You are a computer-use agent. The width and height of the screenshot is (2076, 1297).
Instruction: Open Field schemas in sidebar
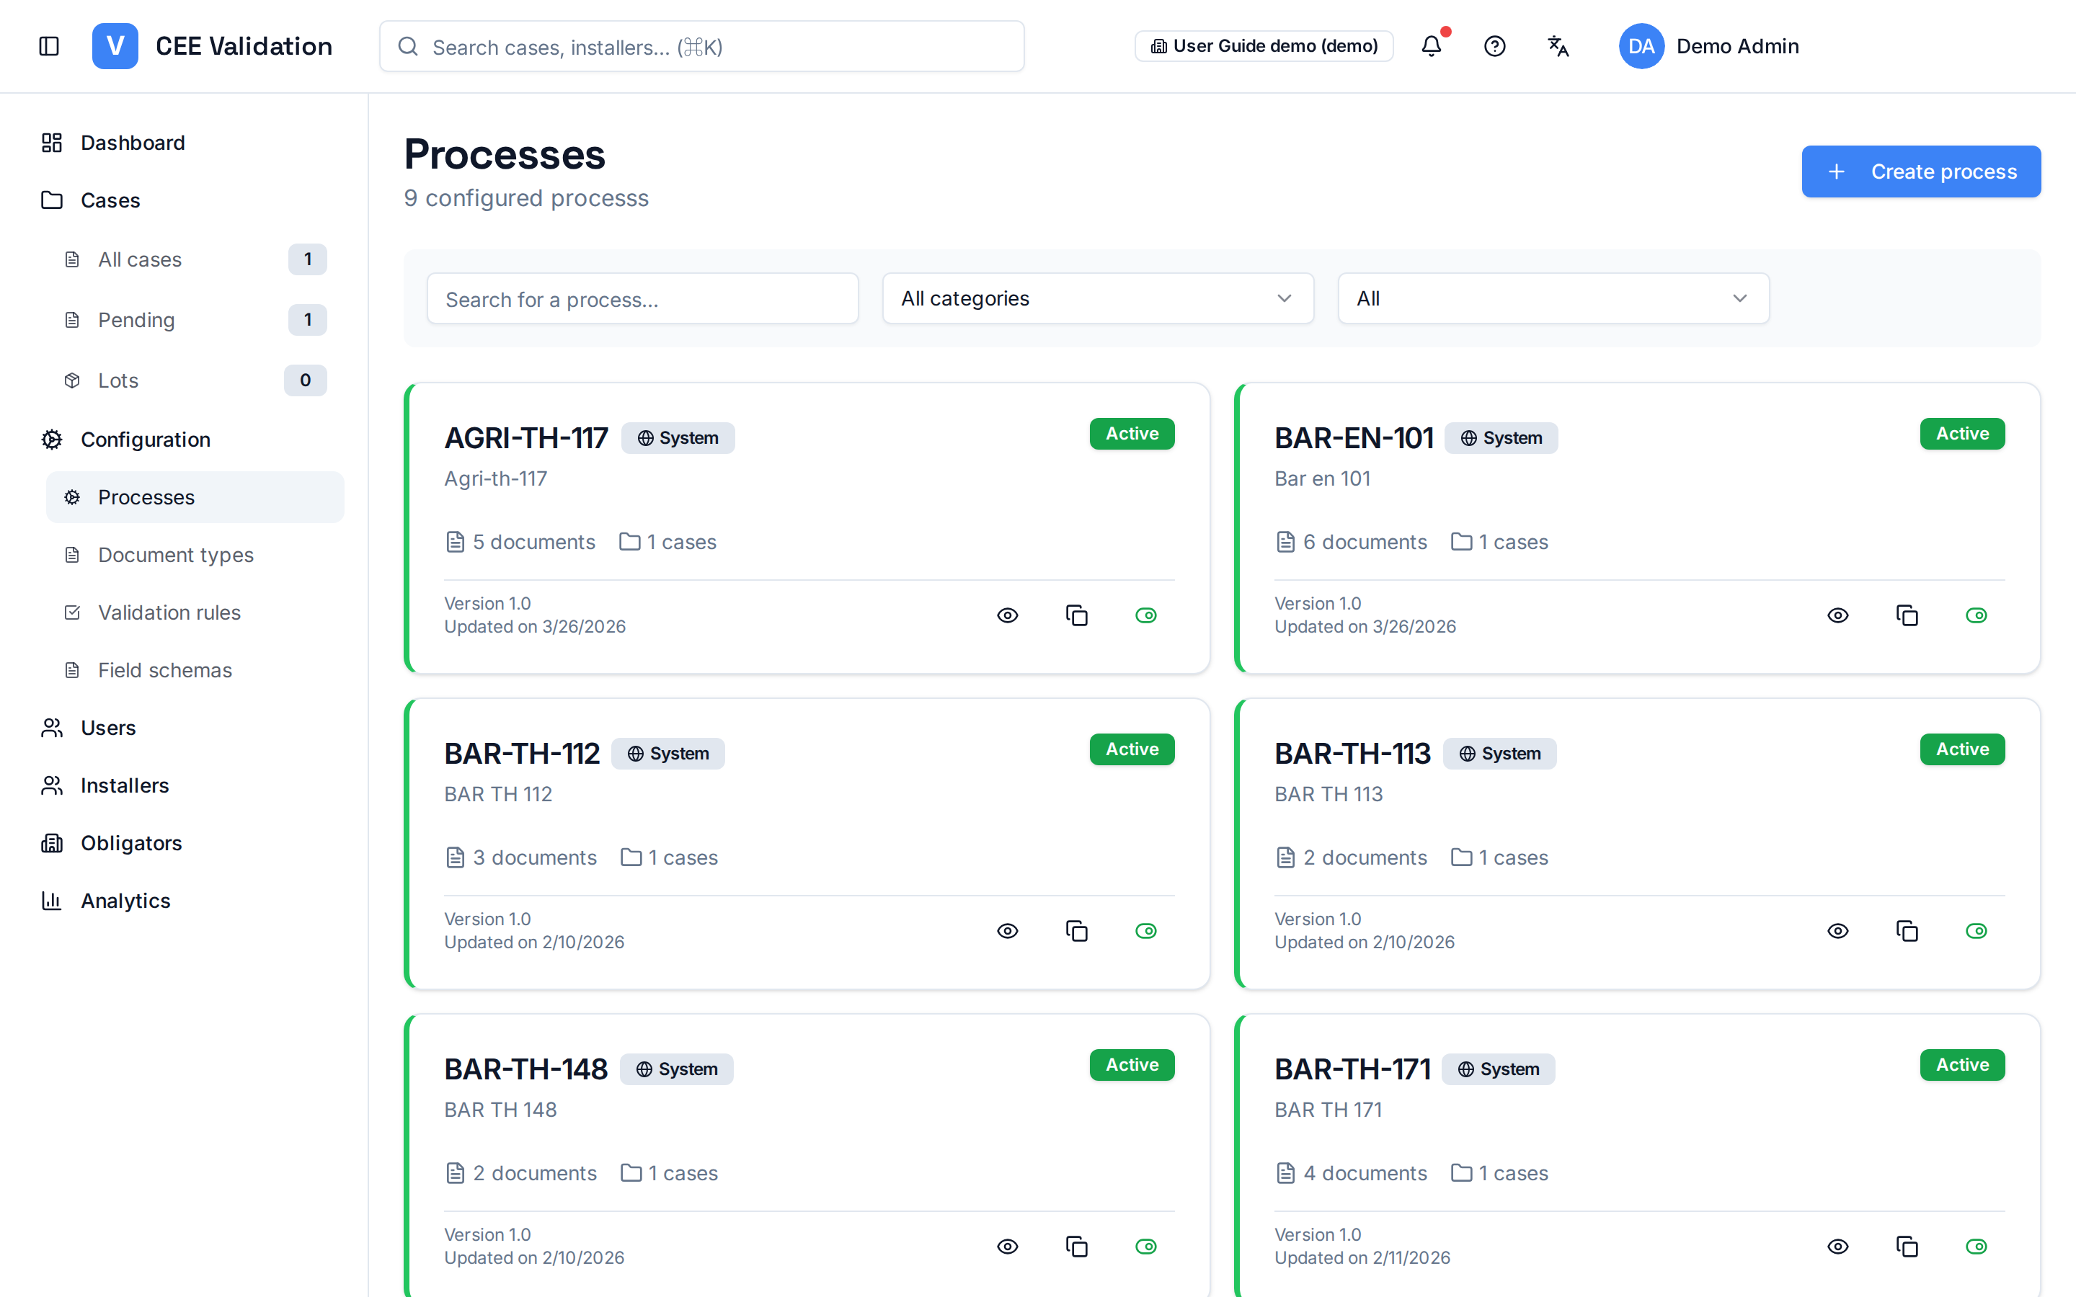coord(195,670)
